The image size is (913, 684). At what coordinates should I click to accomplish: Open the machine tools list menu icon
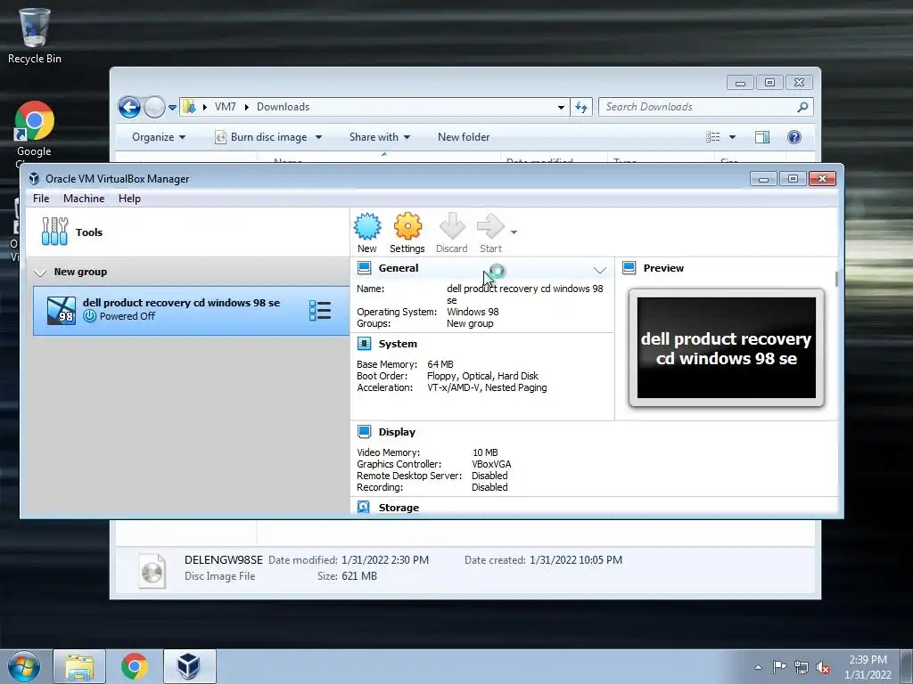[320, 311]
